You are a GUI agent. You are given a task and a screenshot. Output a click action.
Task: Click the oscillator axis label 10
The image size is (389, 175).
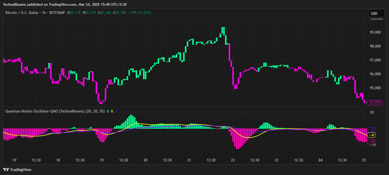point(372,112)
